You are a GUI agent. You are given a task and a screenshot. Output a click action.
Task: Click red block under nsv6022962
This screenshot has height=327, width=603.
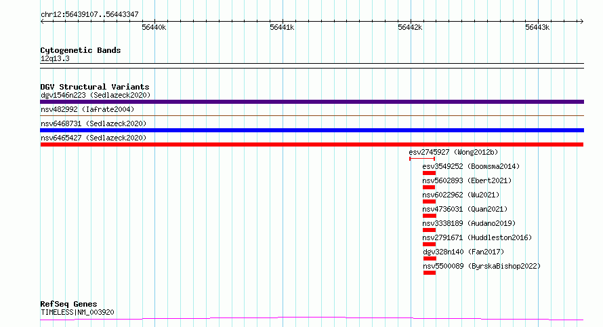pyautogui.click(x=429, y=201)
